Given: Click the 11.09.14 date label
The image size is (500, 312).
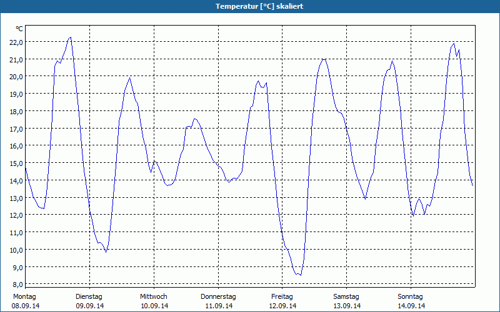Looking at the screenshot, I should (219, 306).
